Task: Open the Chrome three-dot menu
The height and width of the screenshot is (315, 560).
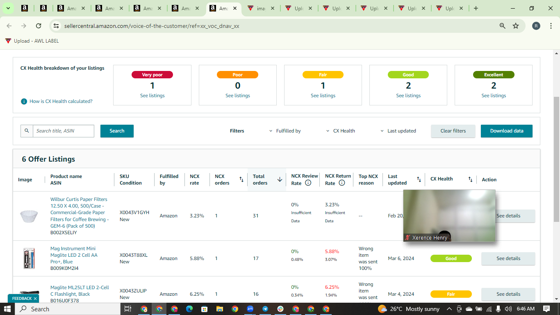Action: (551, 26)
